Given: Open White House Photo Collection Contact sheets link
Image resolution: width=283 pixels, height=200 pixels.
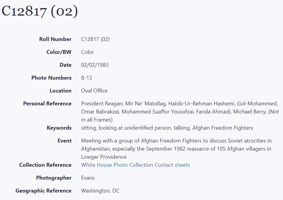Looking at the screenshot, I should point(135,165).
